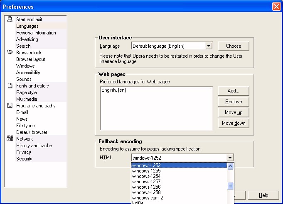
Task: Click the Start and exit category icon
Action: tap(10, 19)
